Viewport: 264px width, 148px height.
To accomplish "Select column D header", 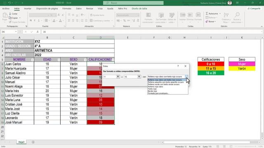I will point(101,37).
